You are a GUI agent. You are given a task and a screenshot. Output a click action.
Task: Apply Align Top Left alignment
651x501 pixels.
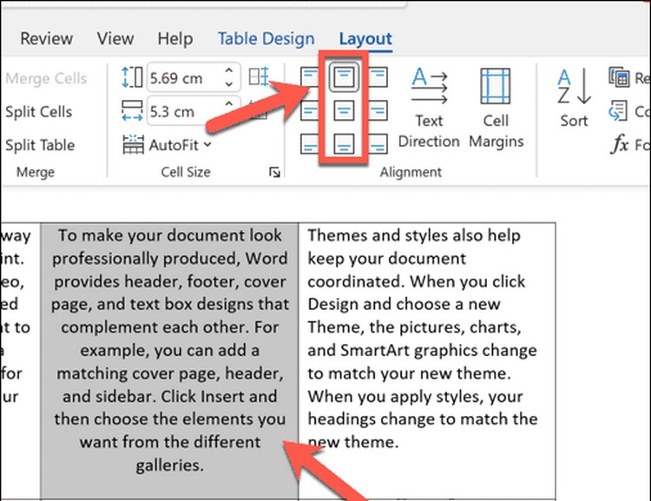pos(309,77)
